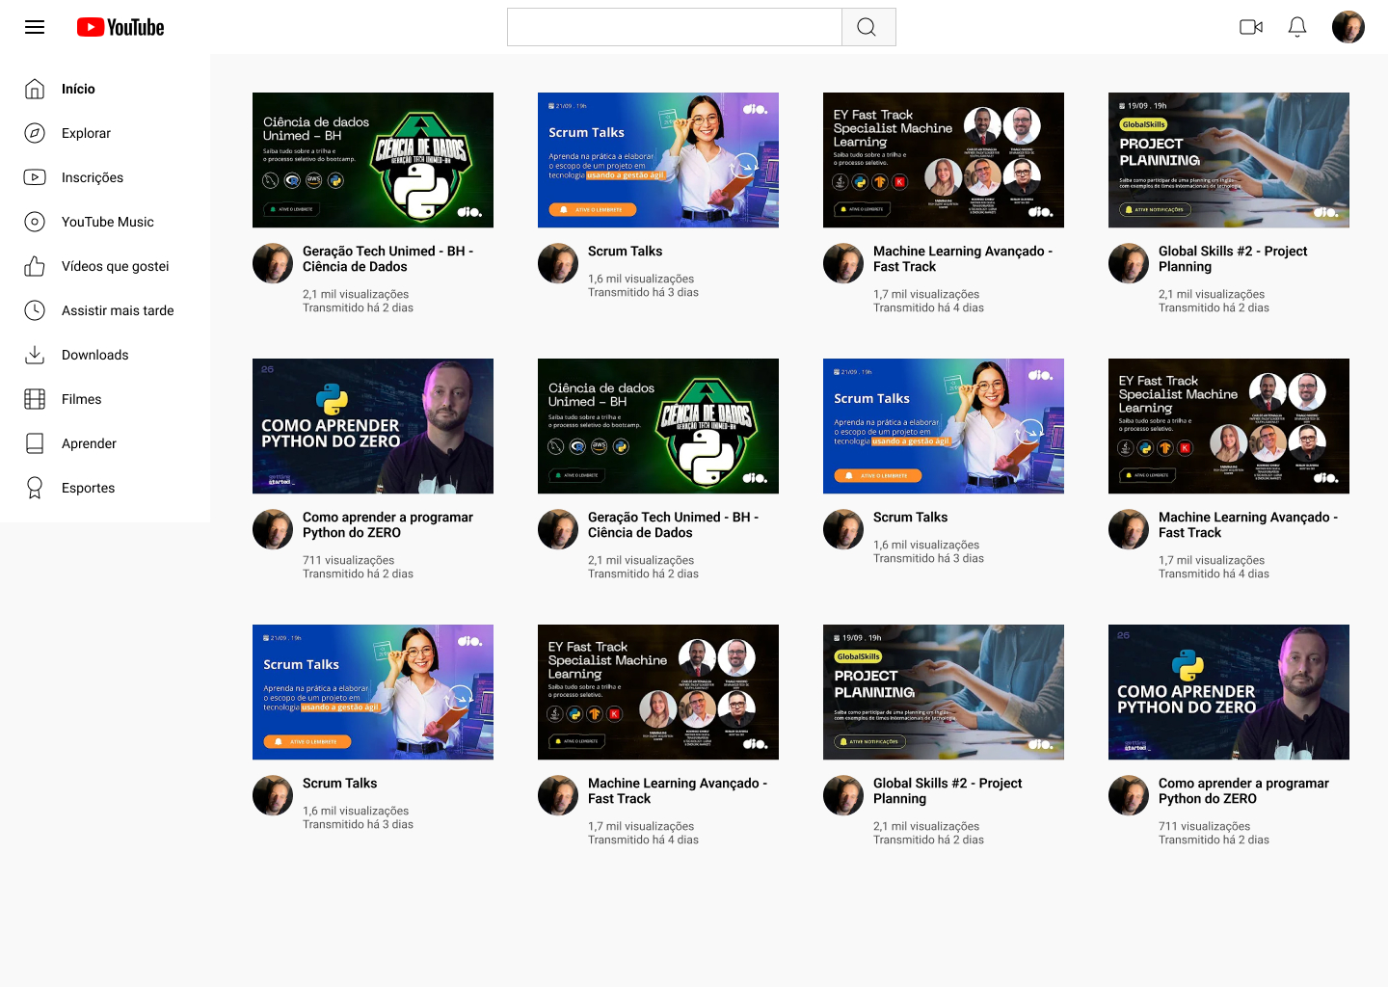Open third-row Scrum Talks thumbnail
The height and width of the screenshot is (987, 1388).
tap(373, 692)
